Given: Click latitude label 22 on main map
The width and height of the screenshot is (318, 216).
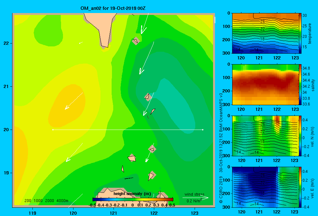Looking at the screenshot, I should tap(6, 43).
